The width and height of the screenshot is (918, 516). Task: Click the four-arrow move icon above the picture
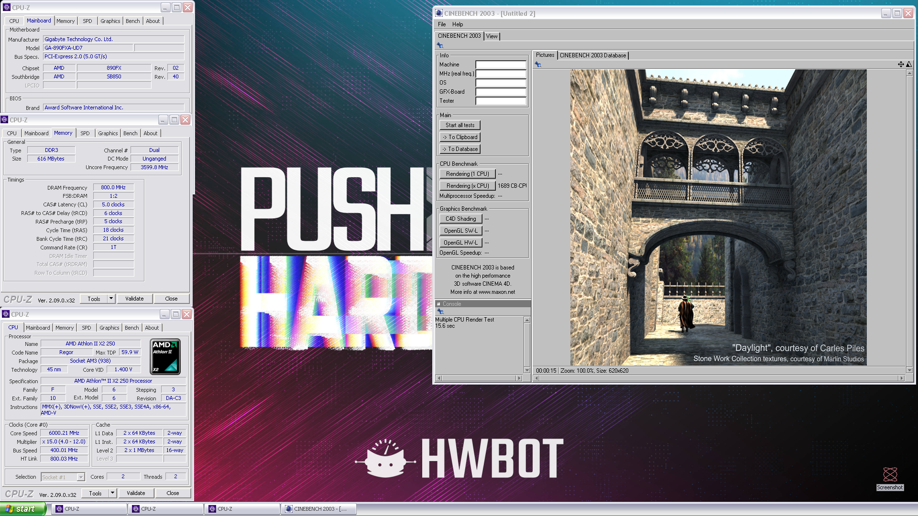[901, 64]
